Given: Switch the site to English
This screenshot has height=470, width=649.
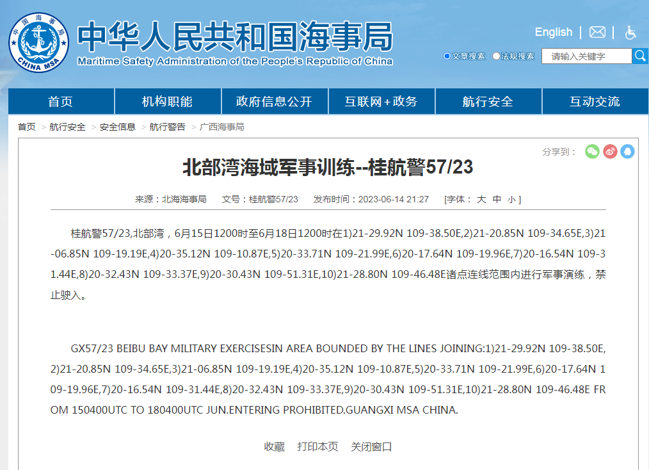Looking at the screenshot, I should tap(554, 32).
